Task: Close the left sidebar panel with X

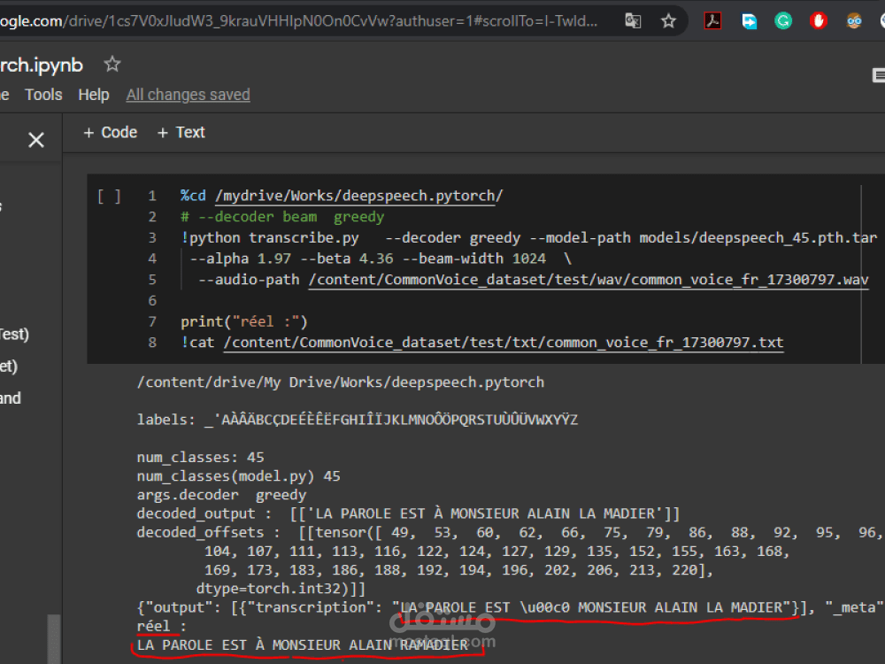Action: click(x=36, y=140)
